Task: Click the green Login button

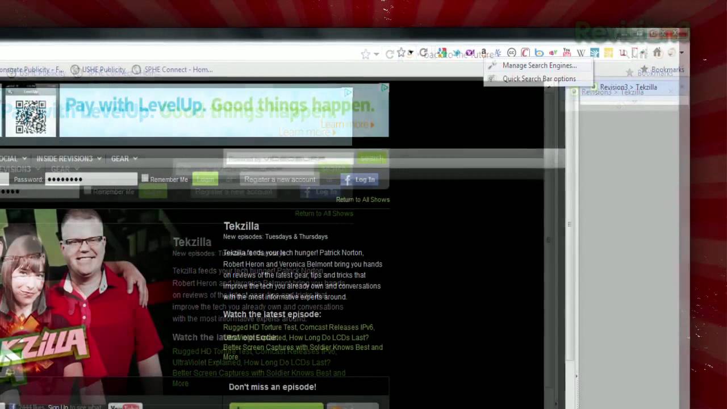Action: tap(205, 179)
